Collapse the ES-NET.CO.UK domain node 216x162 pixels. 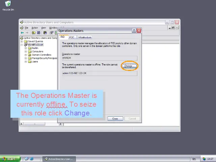tap(22, 45)
